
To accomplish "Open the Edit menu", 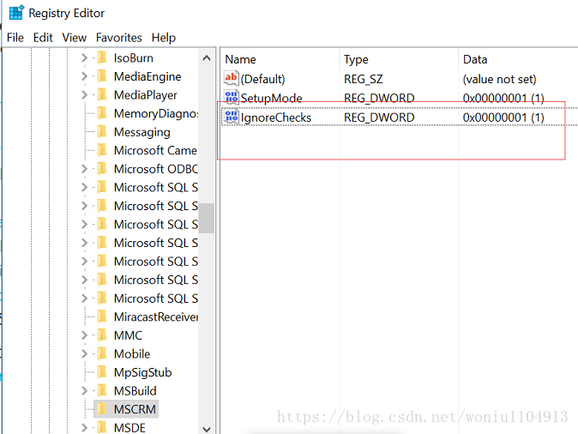I will [43, 38].
